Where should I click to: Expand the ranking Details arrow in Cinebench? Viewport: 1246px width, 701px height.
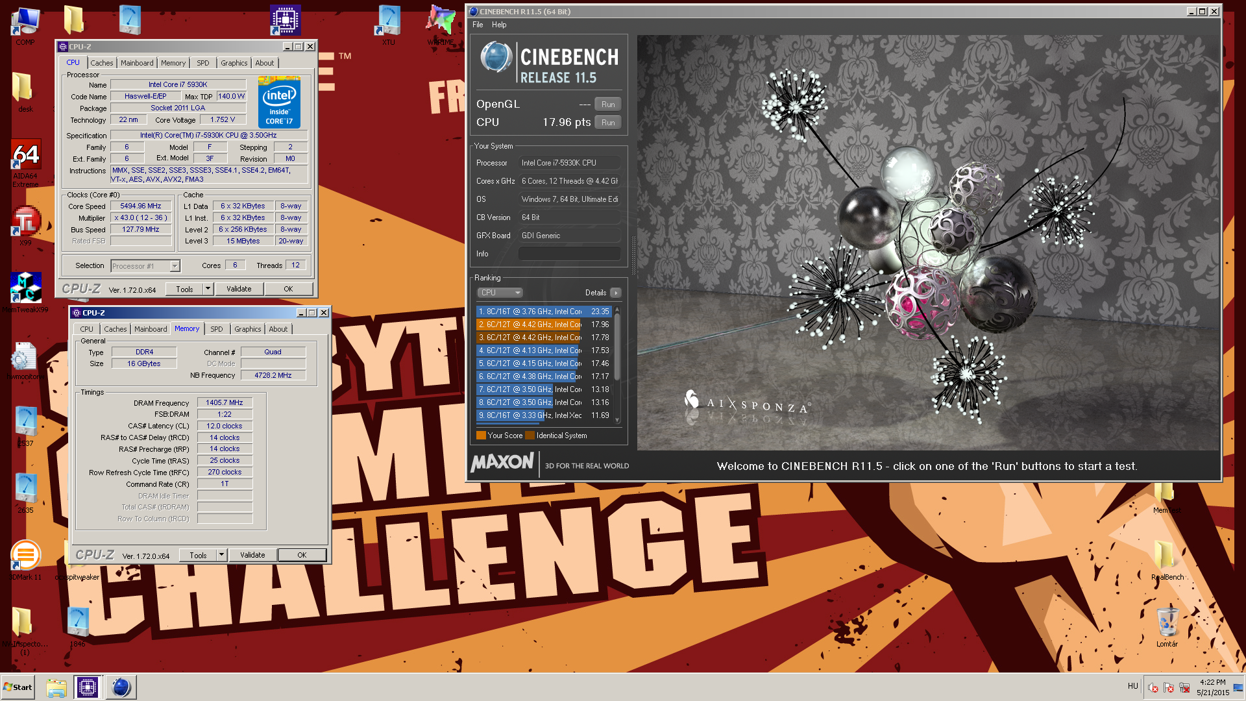[616, 293]
